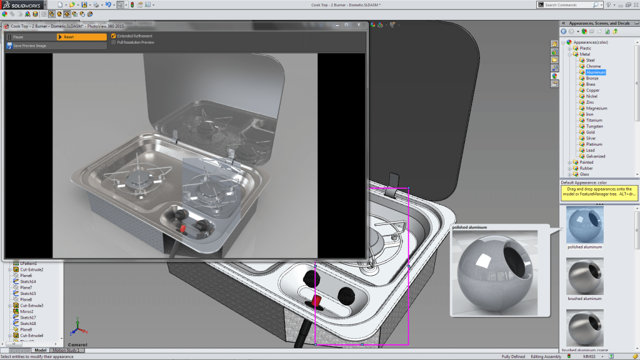640x360 pixels.
Task: Enable the Full Resolution Preview checkbox
Action: pos(113,42)
